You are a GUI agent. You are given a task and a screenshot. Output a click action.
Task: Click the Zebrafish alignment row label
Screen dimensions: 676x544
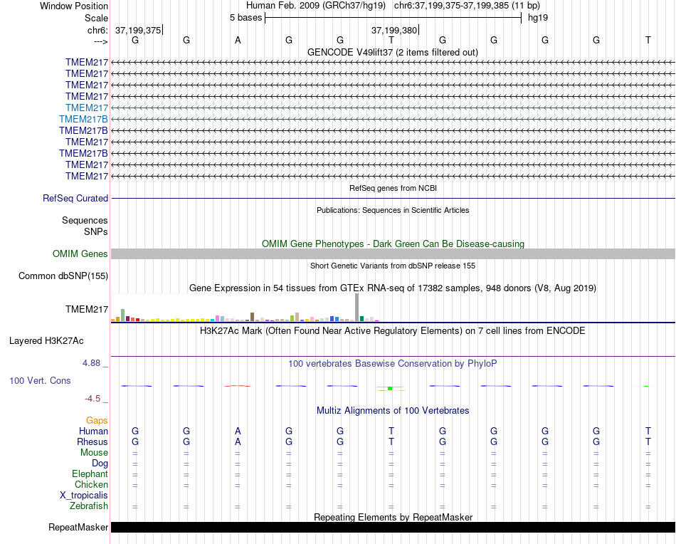point(89,506)
